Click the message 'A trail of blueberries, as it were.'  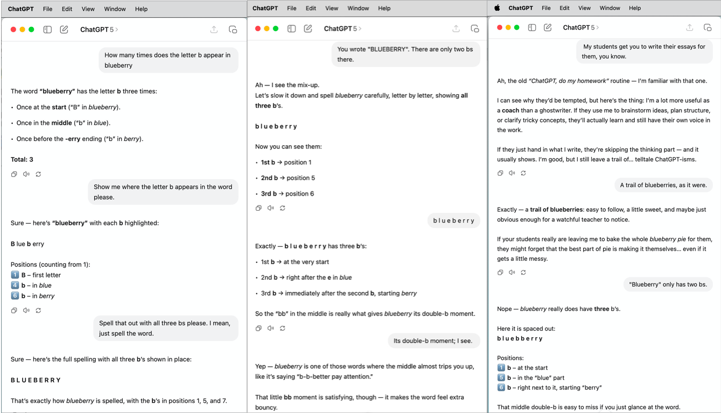pos(664,185)
